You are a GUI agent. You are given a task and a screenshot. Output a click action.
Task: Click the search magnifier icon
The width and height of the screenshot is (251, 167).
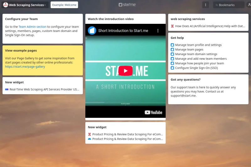click(216, 5)
